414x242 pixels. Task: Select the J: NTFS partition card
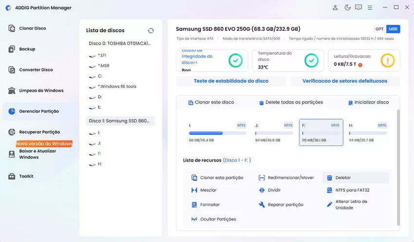tap(274, 133)
